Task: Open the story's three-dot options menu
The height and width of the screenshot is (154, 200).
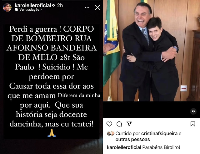Action: 87,8
